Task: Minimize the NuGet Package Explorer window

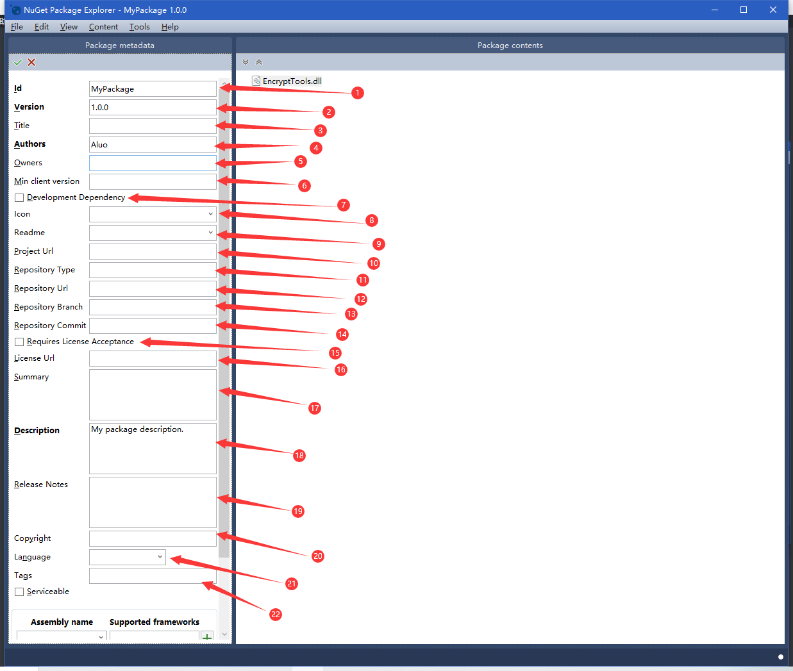Action: [x=715, y=10]
